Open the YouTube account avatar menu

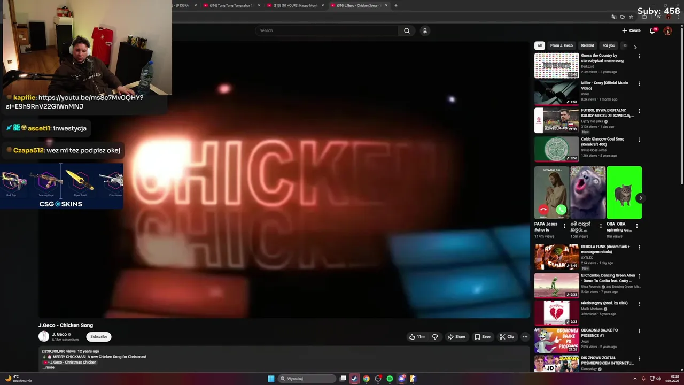click(x=667, y=30)
